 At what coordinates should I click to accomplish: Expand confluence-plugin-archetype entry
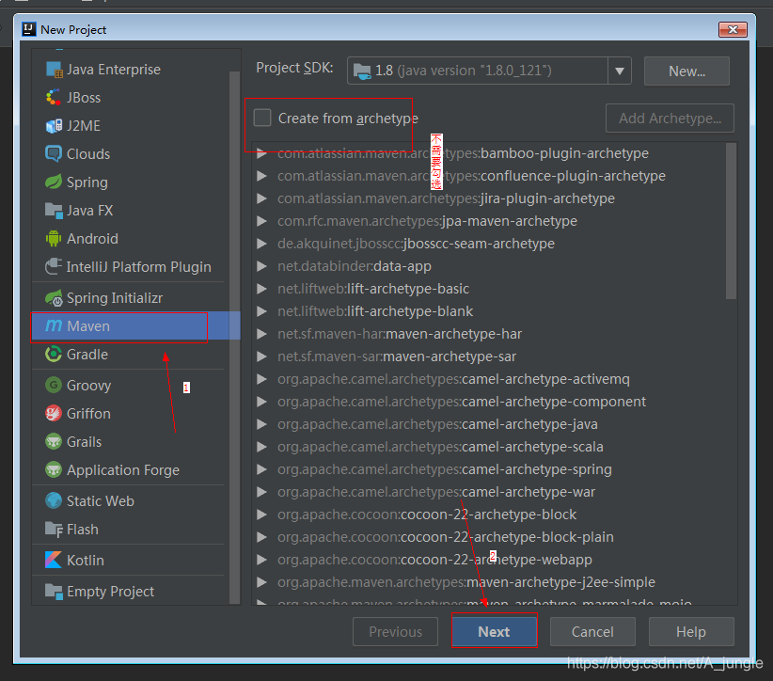[x=261, y=176]
